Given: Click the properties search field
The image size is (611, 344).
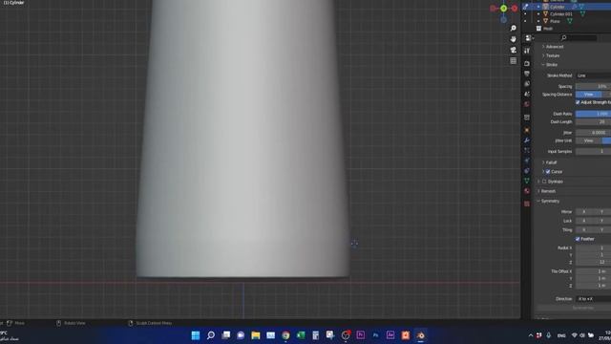Looking at the screenshot, I should [x=579, y=38].
